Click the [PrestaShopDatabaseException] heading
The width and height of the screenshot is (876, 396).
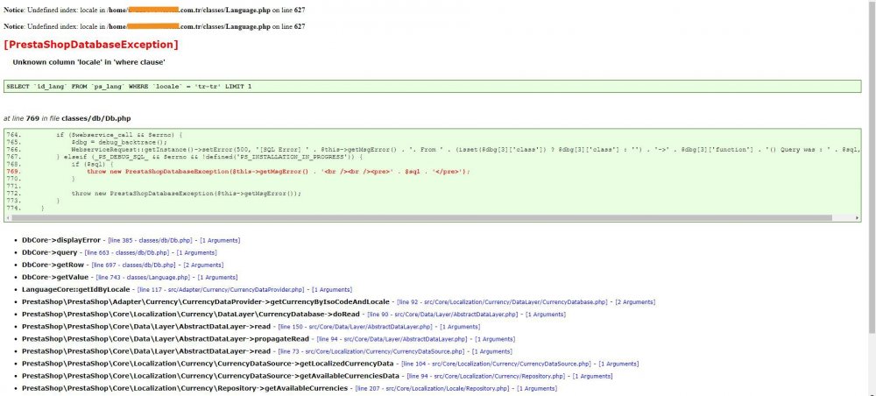coord(91,44)
